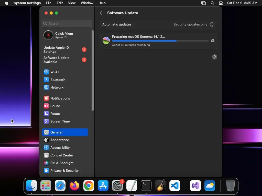Open Trash from the Dock
262x196 pixels.
pyautogui.click(x=231, y=186)
